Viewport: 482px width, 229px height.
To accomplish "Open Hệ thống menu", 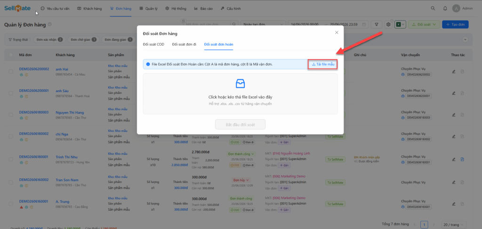I will click(176, 8).
